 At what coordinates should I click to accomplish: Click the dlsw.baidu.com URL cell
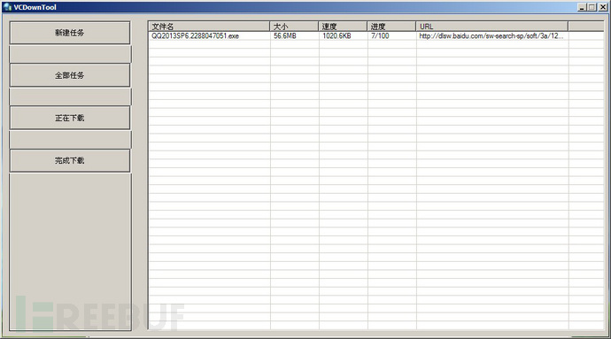pos(491,36)
